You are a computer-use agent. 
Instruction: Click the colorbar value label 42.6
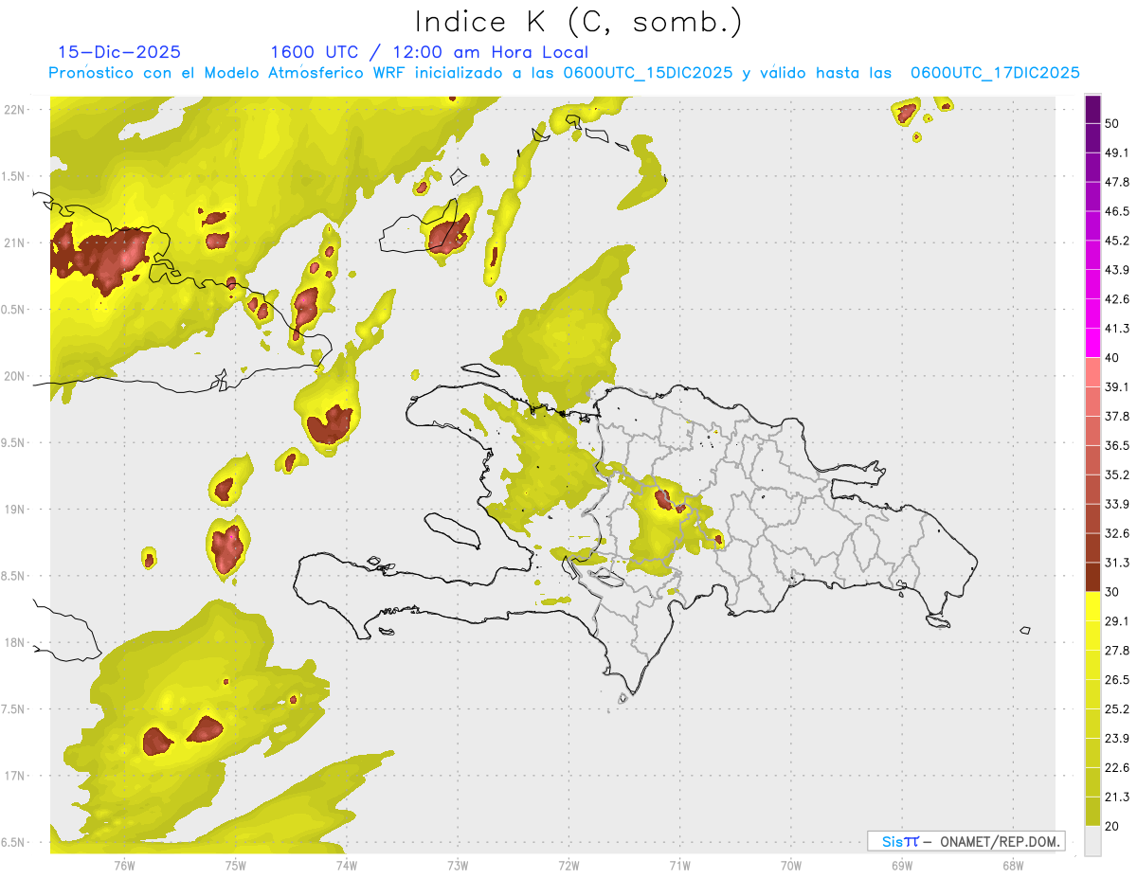(x=1117, y=299)
